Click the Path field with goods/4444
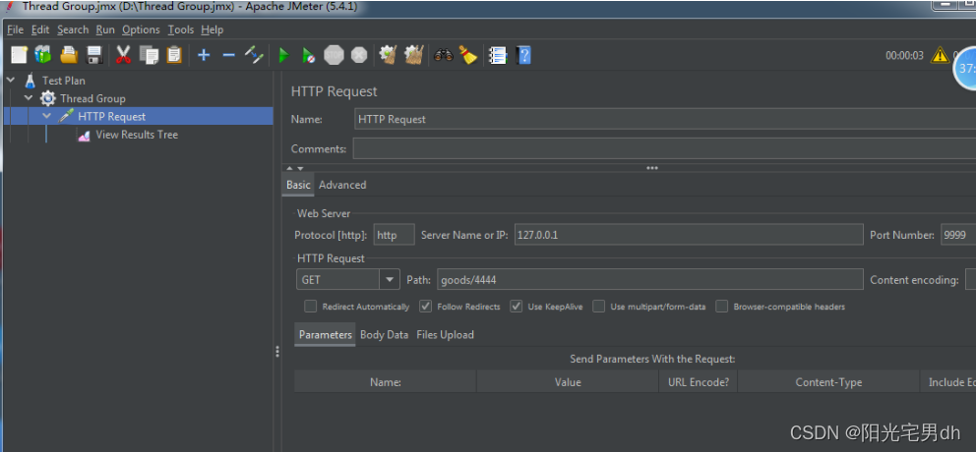 pos(649,280)
